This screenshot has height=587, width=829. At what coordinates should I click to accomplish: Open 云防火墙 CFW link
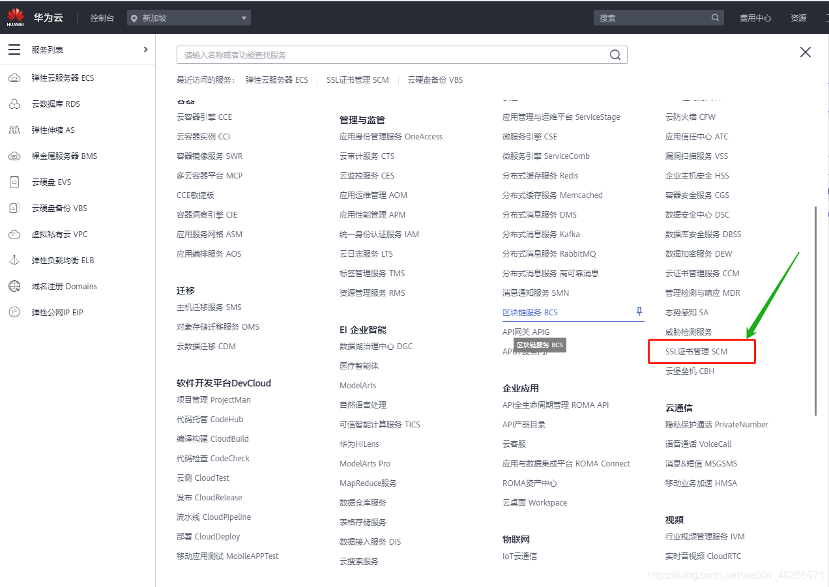(x=690, y=117)
